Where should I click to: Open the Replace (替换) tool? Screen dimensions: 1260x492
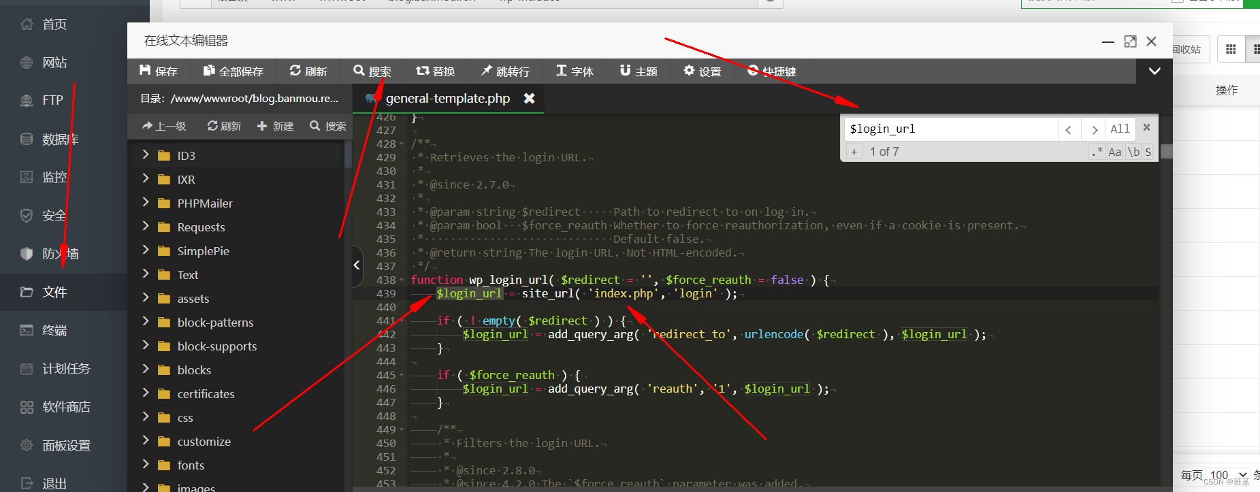[x=435, y=71]
